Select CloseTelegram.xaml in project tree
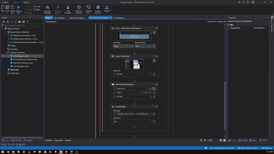Image resolution: width=274 pixels, height=154 pixels. pos(21,56)
